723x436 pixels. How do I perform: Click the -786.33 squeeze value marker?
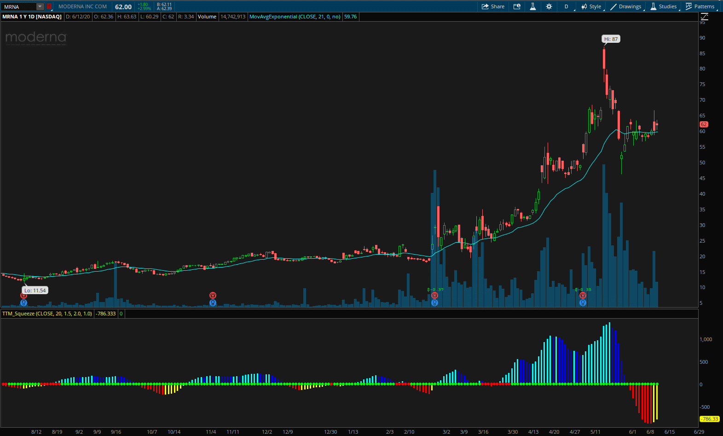coord(709,419)
